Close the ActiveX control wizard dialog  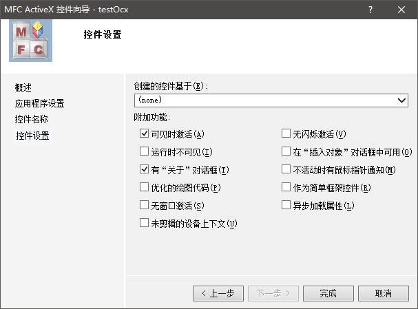tap(401, 10)
